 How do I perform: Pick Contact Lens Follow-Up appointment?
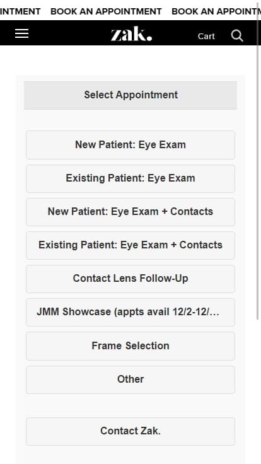(x=130, y=279)
